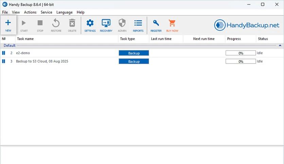Click the ADMIN shield icon

pos(122,23)
